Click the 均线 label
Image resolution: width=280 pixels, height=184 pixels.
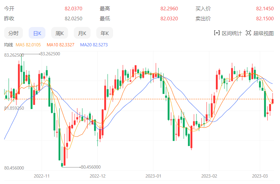[x=8, y=45]
